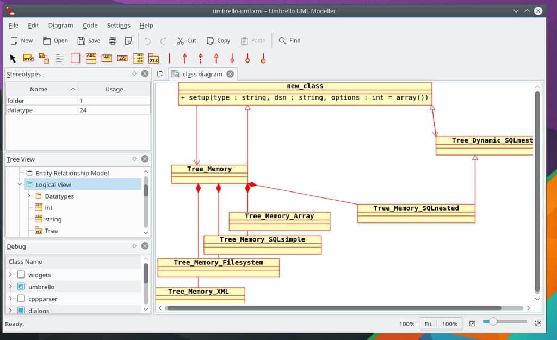Switch to the class diagram tab
This screenshot has width=557, height=340.
pos(202,74)
